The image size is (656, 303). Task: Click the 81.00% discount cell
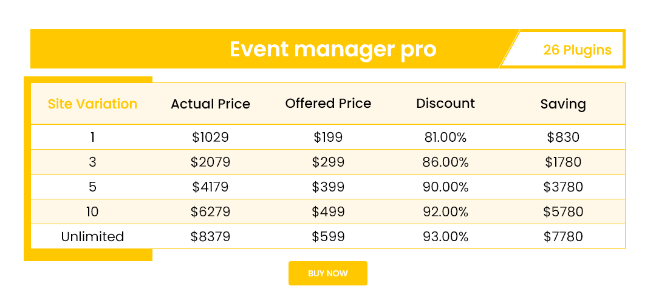[445, 137]
